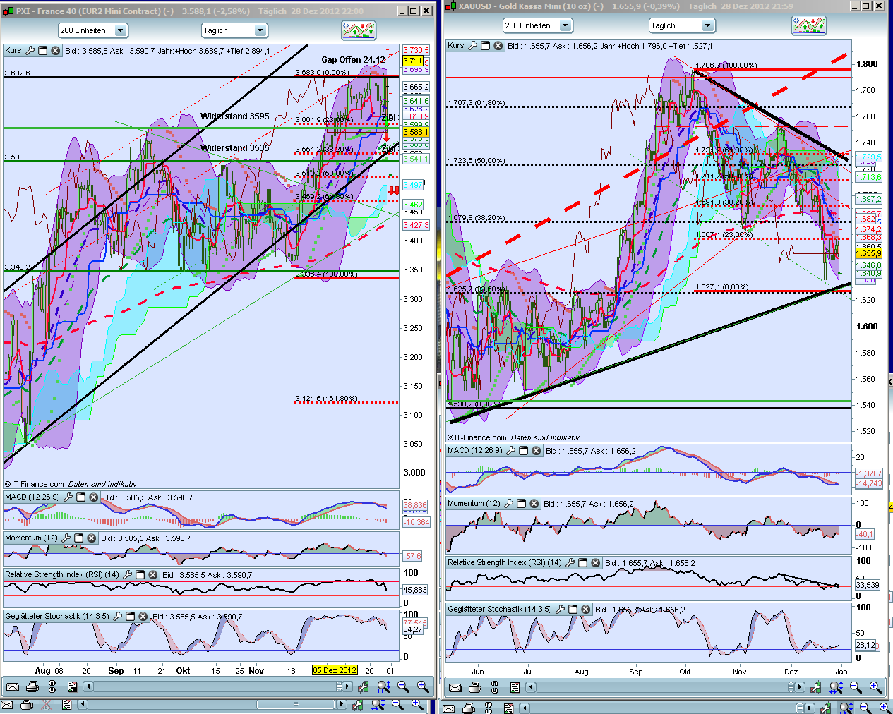Open Stochastik settings wrench in XAUUSD chart
This screenshot has width=893, height=714.
tap(560, 610)
